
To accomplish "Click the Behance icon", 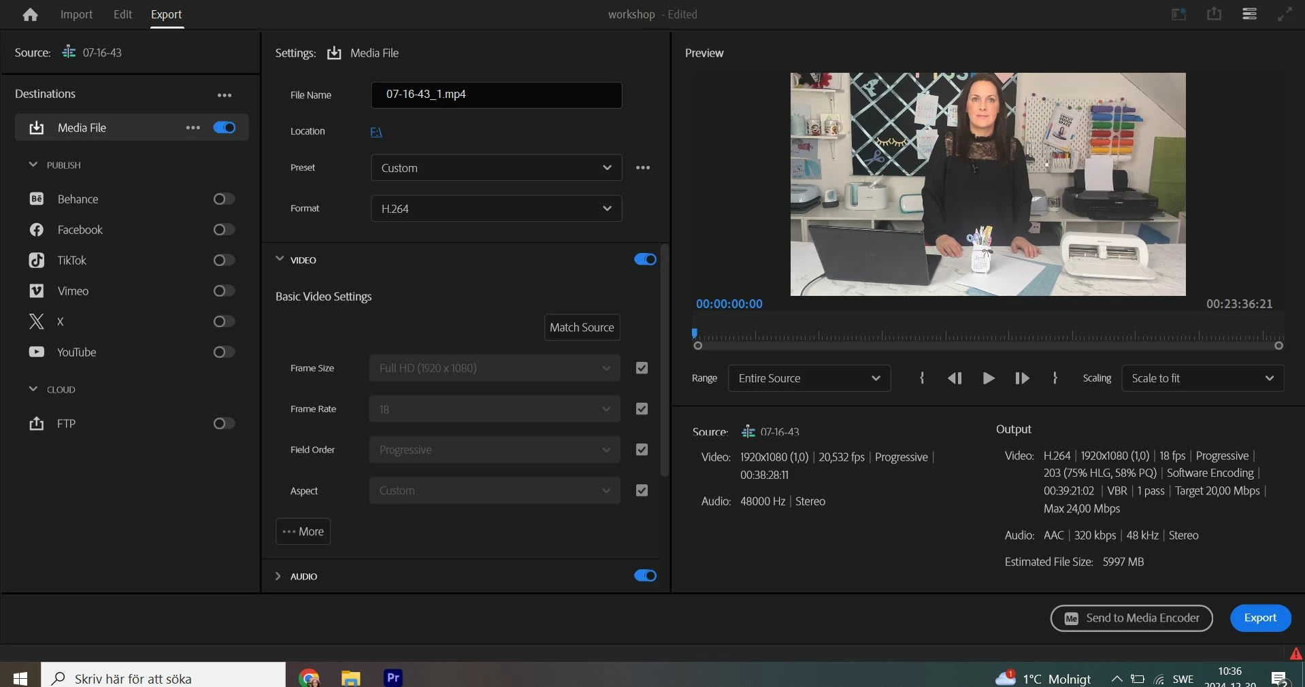I will 37,199.
